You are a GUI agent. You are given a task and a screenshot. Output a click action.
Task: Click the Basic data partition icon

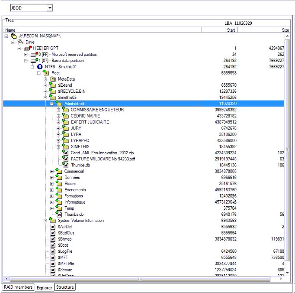click(34, 61)
